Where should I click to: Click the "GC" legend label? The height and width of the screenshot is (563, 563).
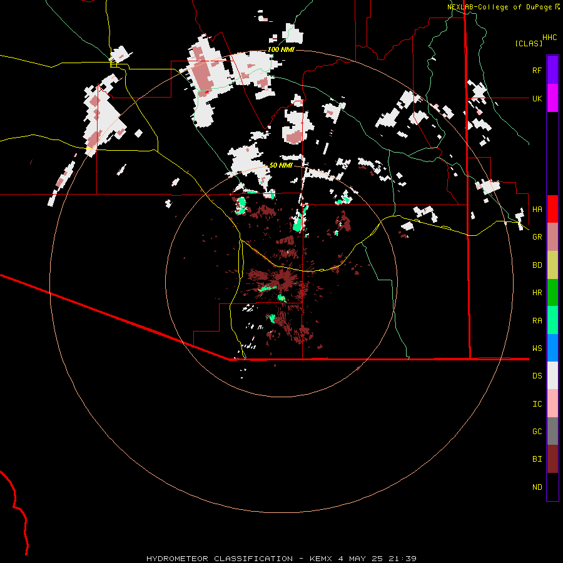pyautogui.click(x=537, y=432)
